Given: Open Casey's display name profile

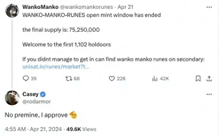Looking at the screenshot, I should (30, 94).
